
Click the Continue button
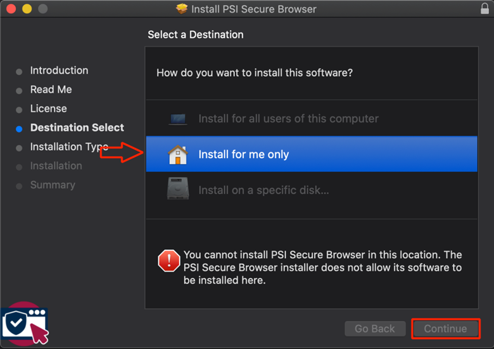pos(445,329)
